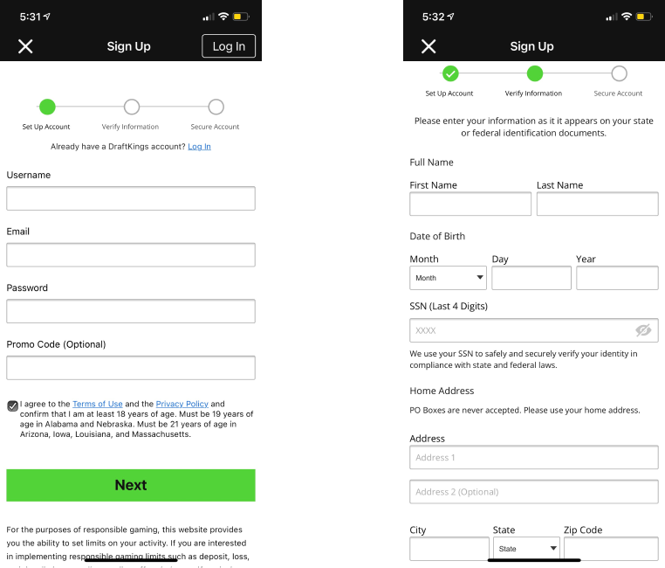Focus the Year field

pos(617,278)
